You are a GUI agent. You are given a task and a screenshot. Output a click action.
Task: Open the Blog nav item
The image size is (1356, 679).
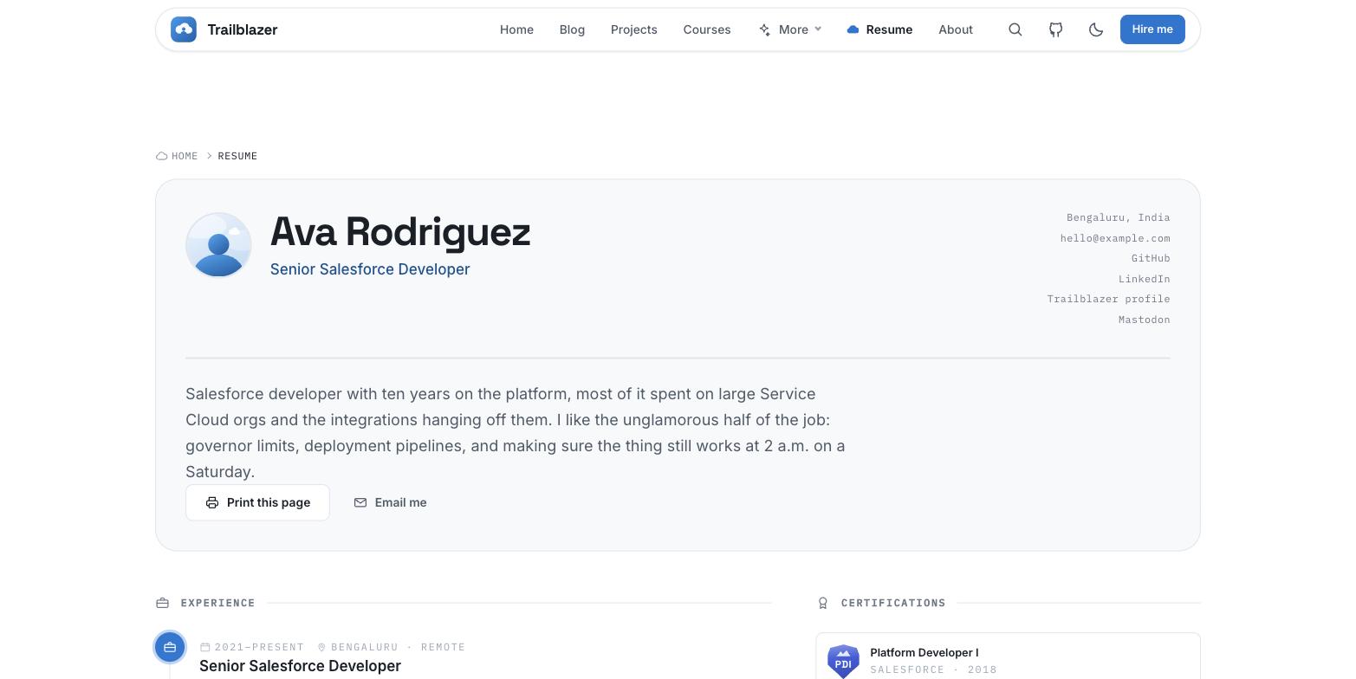tap(572, 29)
